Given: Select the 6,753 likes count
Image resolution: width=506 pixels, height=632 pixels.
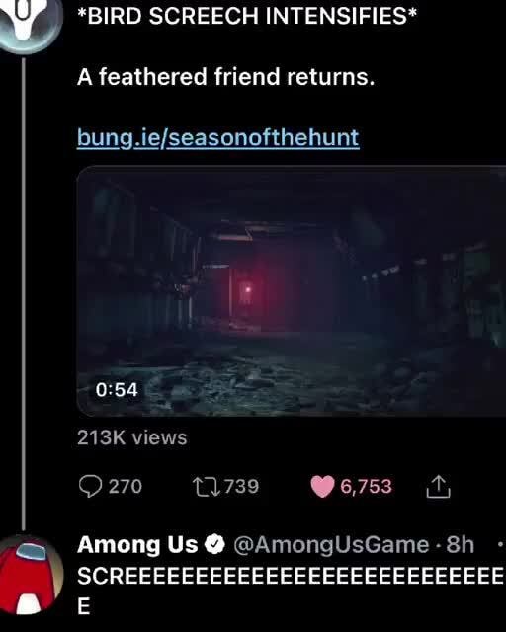Looking at the screenshot, I should point(366,487).
